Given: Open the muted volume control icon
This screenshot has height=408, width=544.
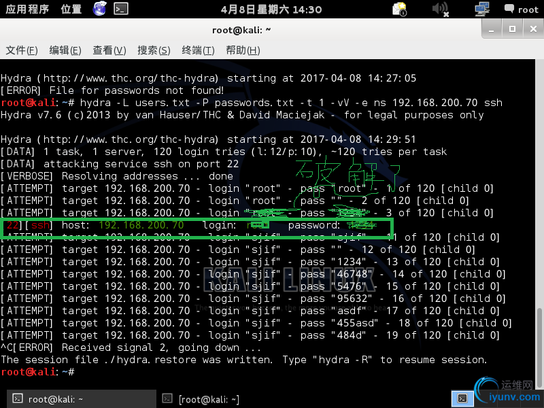Looking at the screenshot, I should pyautogui.click(x=440, y=9).
